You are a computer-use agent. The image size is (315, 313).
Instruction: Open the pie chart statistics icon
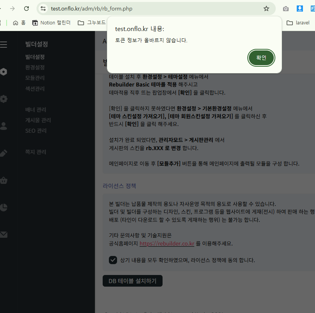[3, 208]
